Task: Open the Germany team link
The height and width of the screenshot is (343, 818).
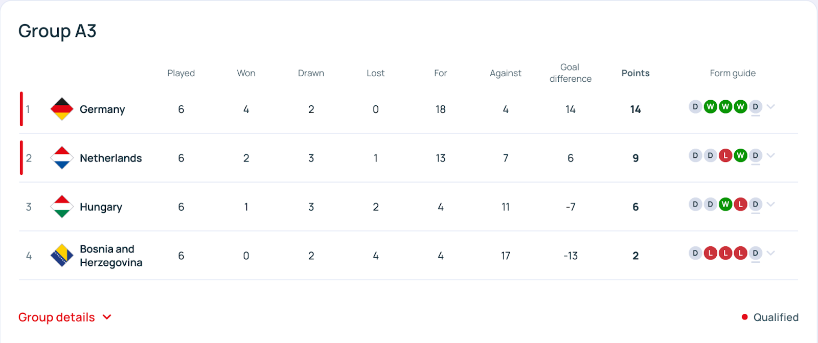Action: 102,109
